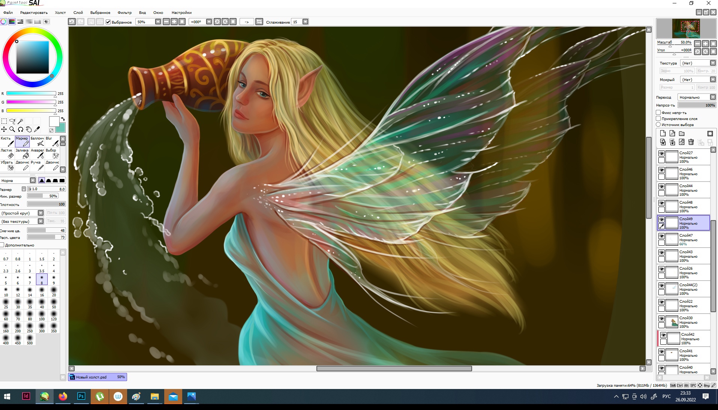Select the Заливка bucket fill tool
718x410 pixels.
(x=22, y=153)
